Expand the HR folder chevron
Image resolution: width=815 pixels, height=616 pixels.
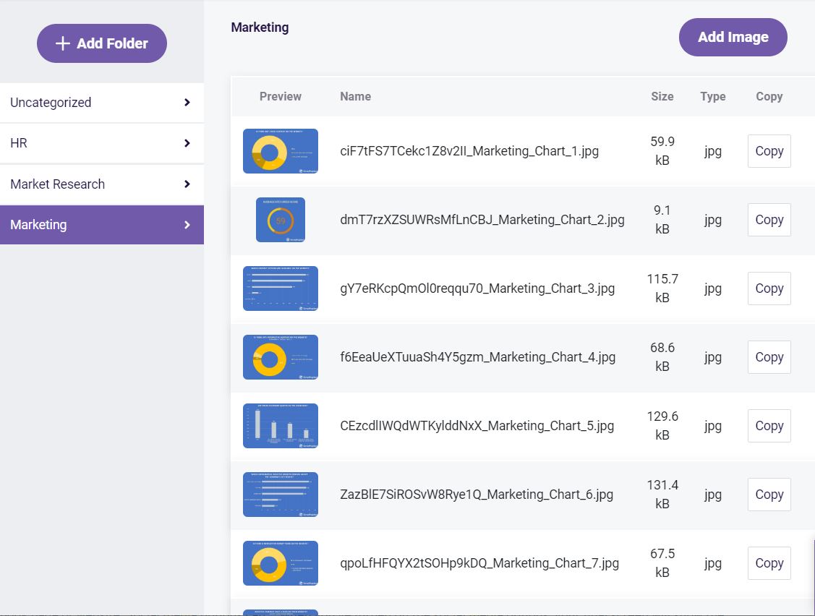coord(187,143)
